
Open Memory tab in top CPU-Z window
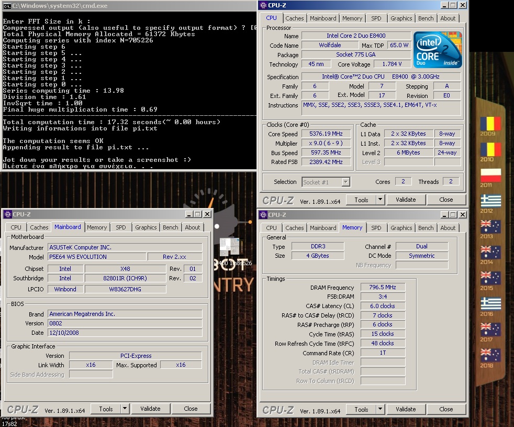pos(352,18)
